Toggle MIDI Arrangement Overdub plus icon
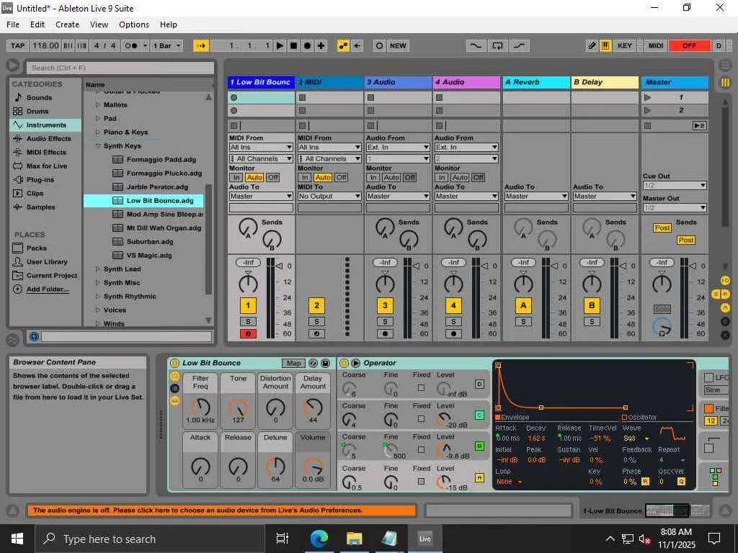This screenshot has width=738, height=553. point(321,45)
